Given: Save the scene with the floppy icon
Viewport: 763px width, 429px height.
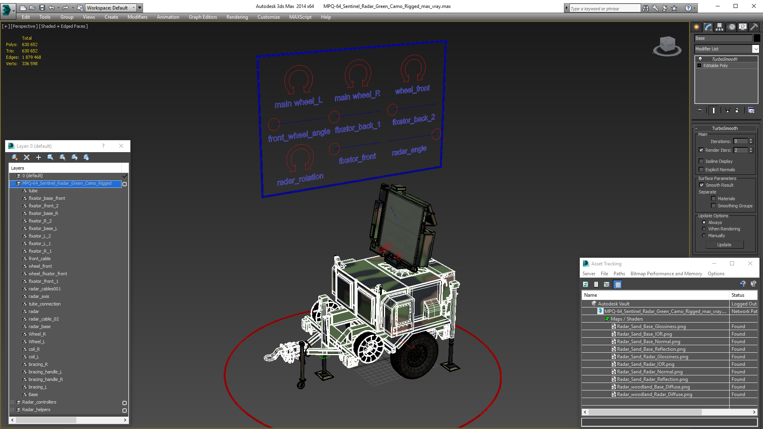Looking at the screenshot, I should (x=42, y=8).
